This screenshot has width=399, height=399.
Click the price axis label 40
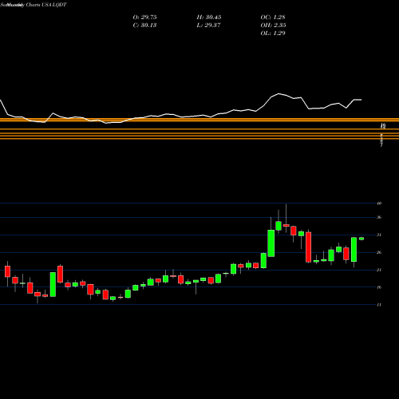379,203
